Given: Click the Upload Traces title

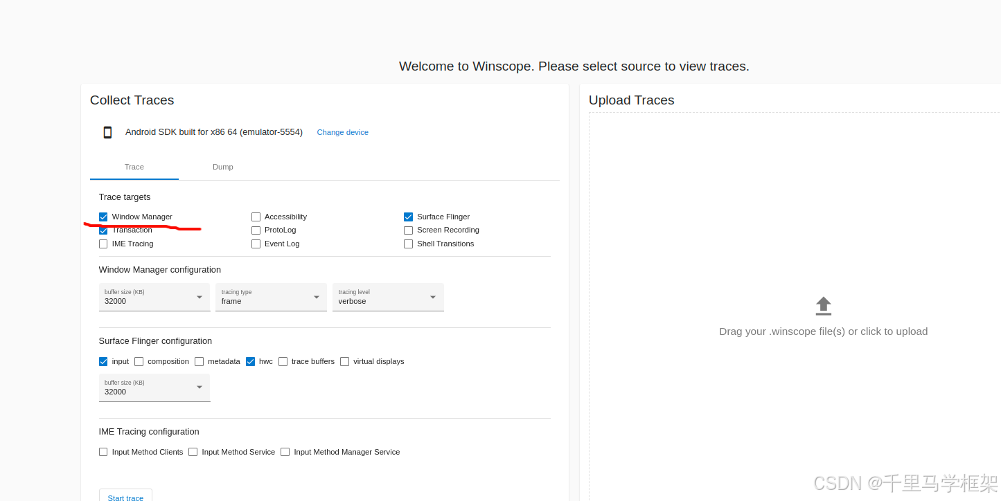Looking at the screenshot, I should (x=632, y=100).
